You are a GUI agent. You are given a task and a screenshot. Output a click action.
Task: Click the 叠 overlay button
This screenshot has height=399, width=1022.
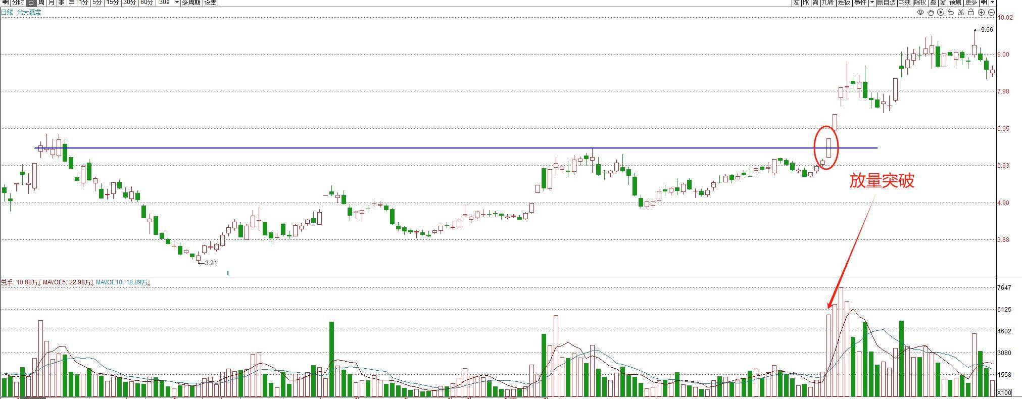click(934, 3)
